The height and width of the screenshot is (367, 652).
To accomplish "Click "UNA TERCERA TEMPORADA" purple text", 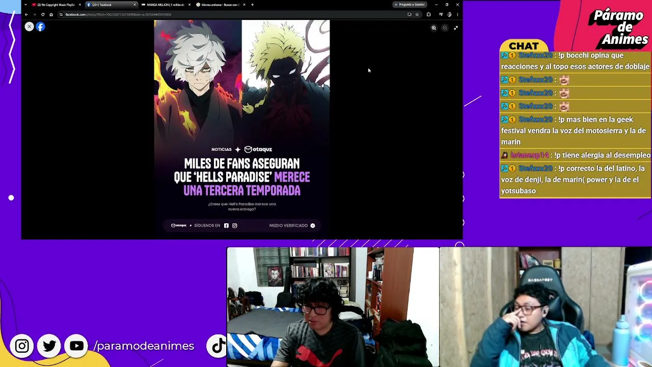I will [x=242, y=191].
